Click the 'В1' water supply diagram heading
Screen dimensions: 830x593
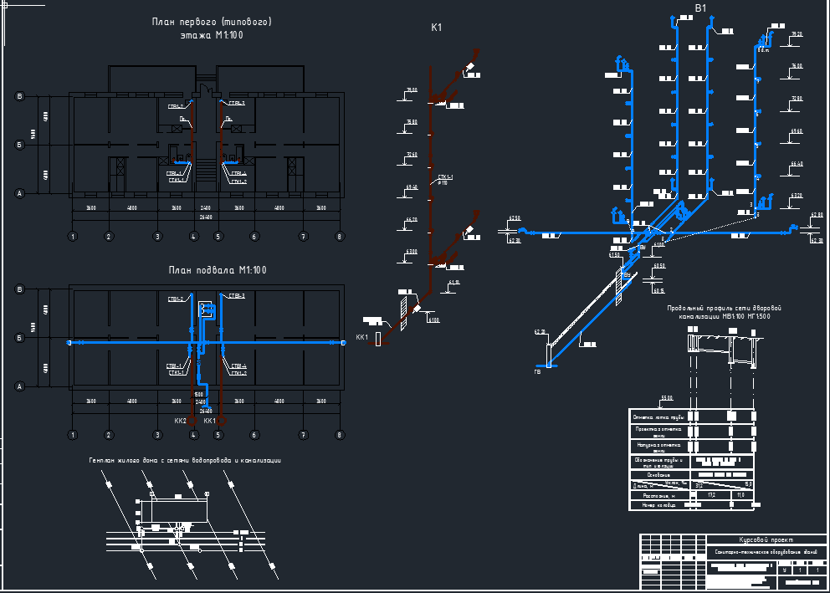point(700,8)
